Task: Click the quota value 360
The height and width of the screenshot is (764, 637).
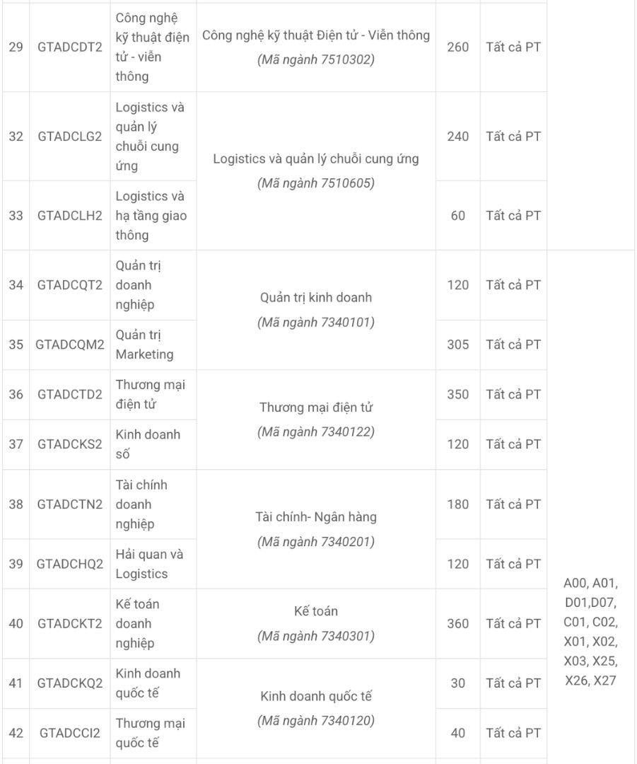Action: click(x=457, y=623)
